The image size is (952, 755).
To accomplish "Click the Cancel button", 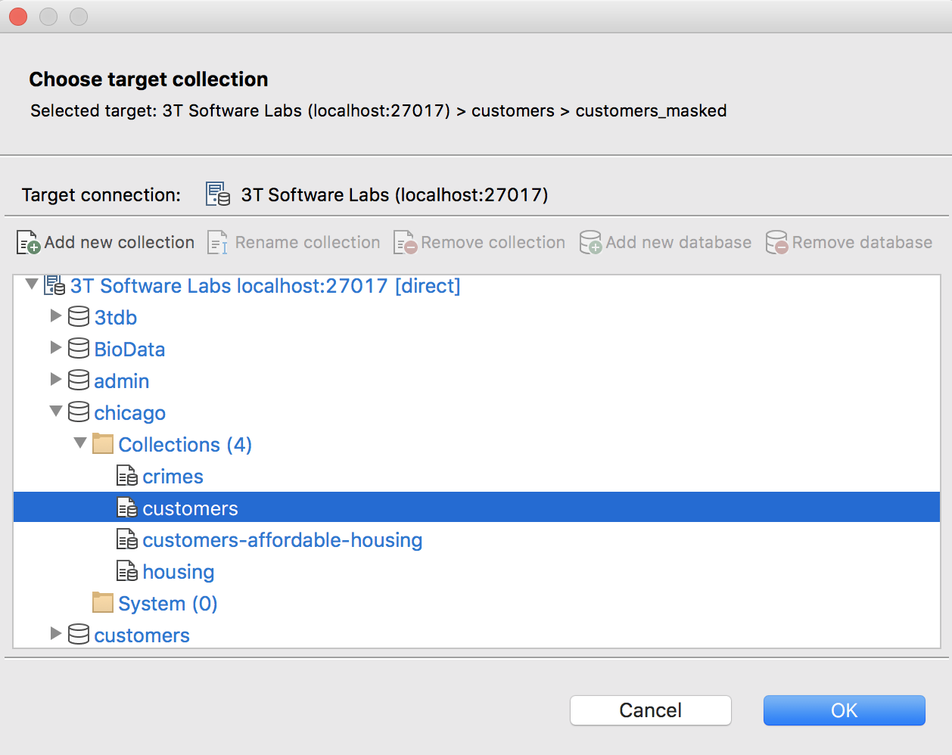I will tap(650, 710).
